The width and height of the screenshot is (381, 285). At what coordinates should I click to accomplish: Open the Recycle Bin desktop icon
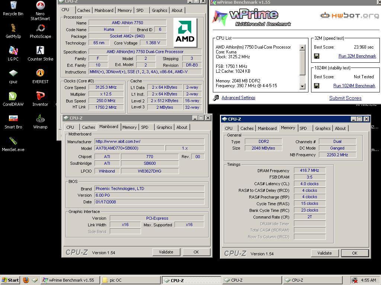(13, 9)
